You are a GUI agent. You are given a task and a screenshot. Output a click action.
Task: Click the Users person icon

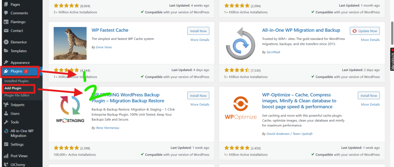[x=6, y=113]
